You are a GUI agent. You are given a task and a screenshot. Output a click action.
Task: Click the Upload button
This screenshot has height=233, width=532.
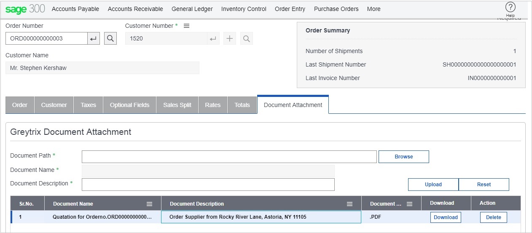pyautogui.click(x=433, y=185)
